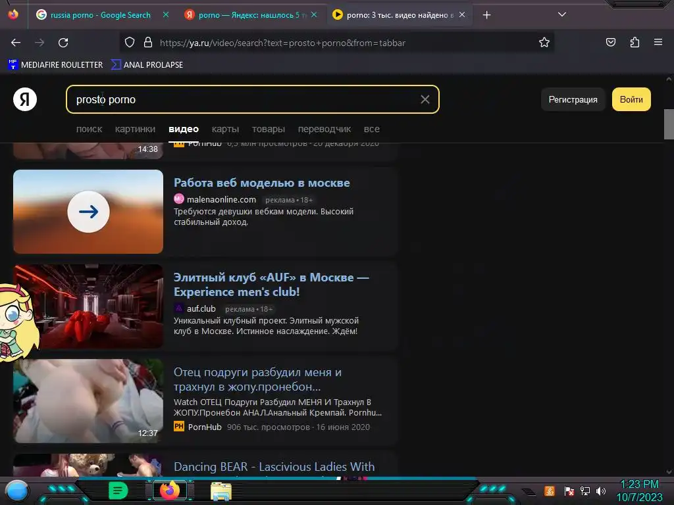Select the видео tab
Viewport: 674px width, 505px height.
(x=184, y=129)
